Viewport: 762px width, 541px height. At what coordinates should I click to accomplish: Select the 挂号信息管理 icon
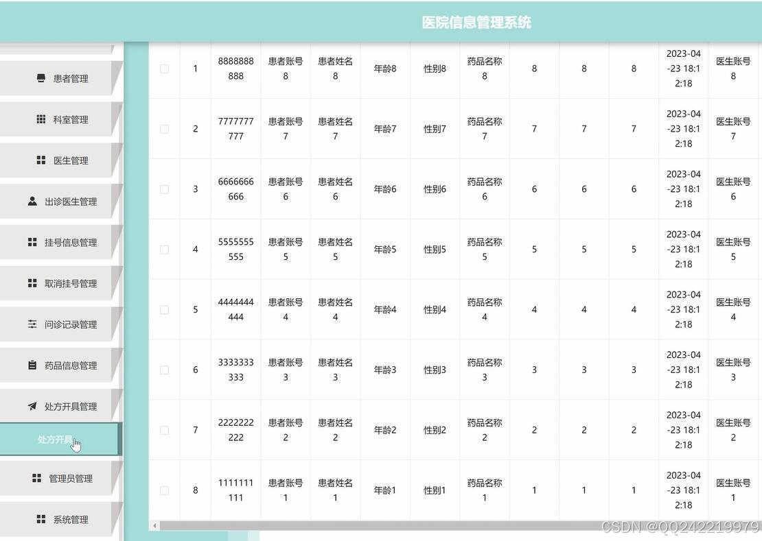tap(31, 243)
